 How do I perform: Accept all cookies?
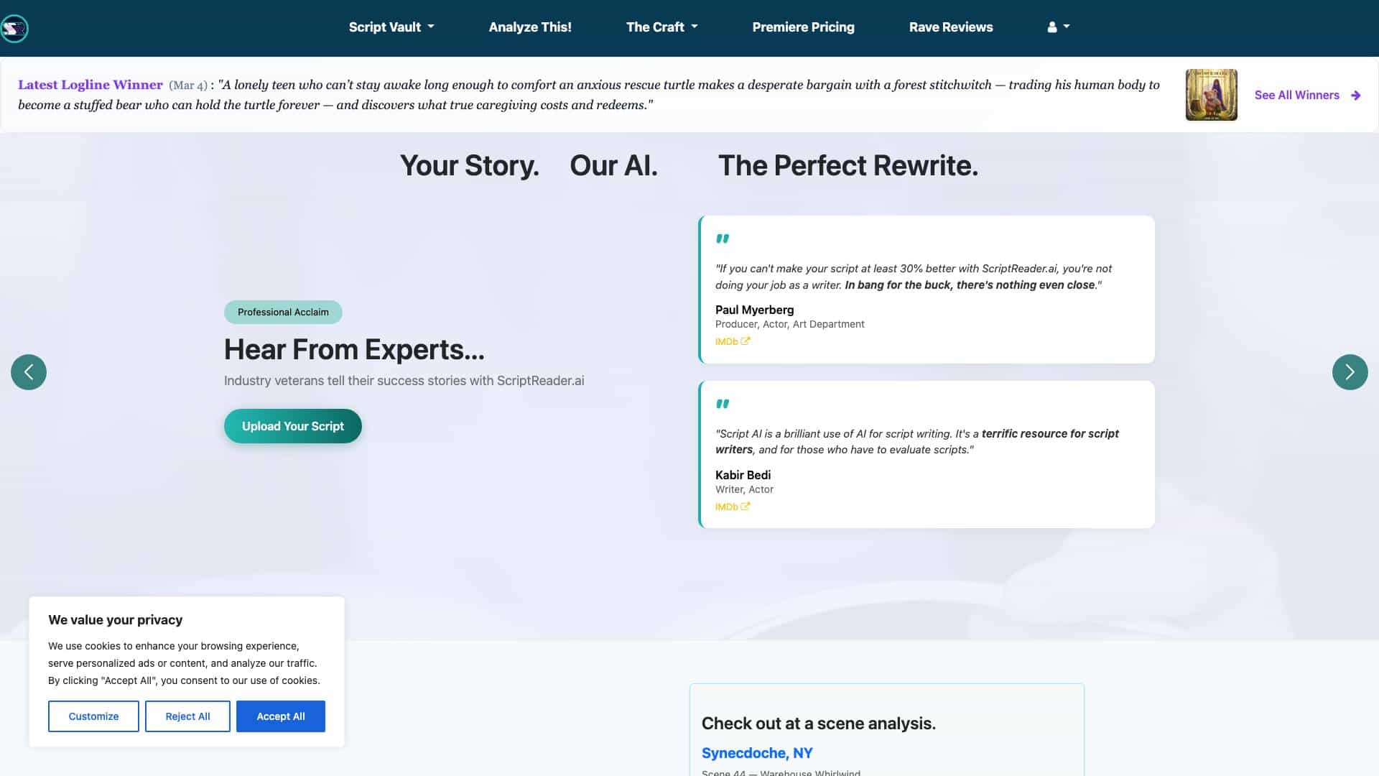281,716
